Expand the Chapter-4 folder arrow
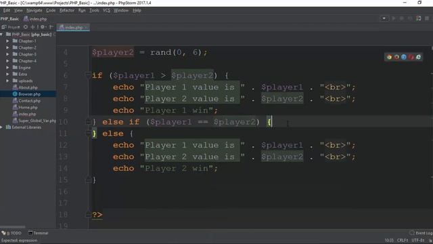 pos(7,61)
